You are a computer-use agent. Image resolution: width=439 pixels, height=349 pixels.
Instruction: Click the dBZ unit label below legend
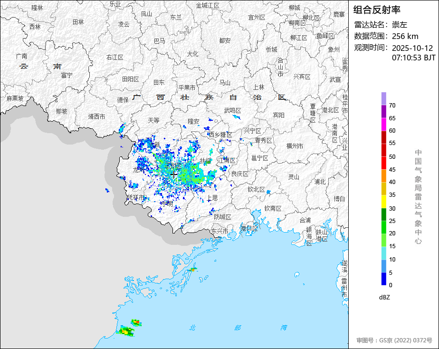pos(385,297)
